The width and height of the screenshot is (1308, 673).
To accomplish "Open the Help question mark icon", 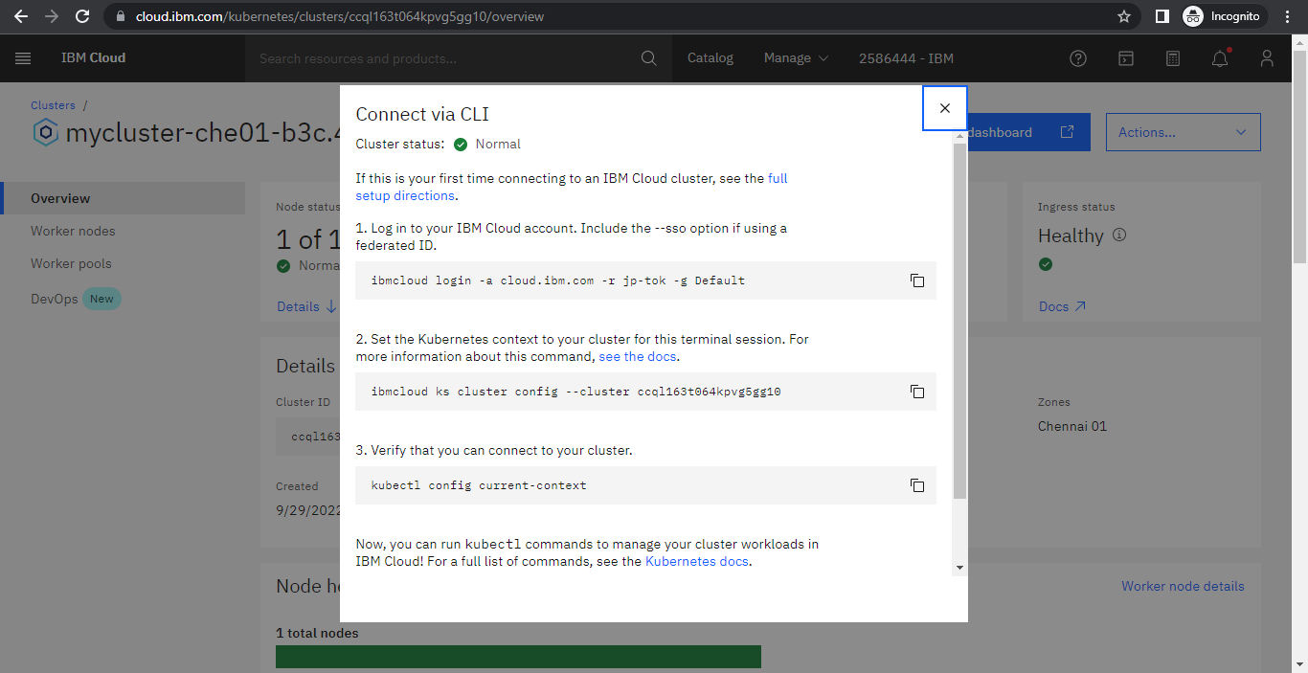I will pyautogui.click(x=1078, y=58).
